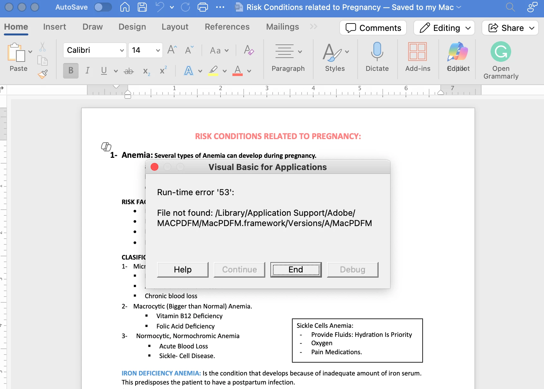
Task: Open the Calibri font name dropdown
Action: pyautogui.click(x=122, y=50)
